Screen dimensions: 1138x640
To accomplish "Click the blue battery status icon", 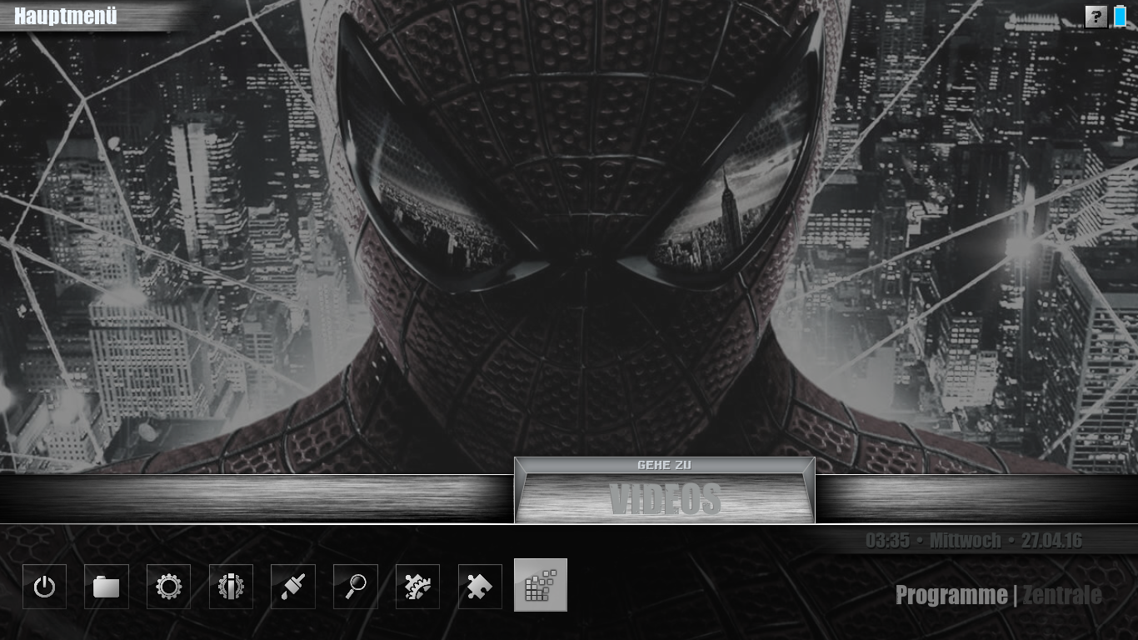I will coord(1121,16).
